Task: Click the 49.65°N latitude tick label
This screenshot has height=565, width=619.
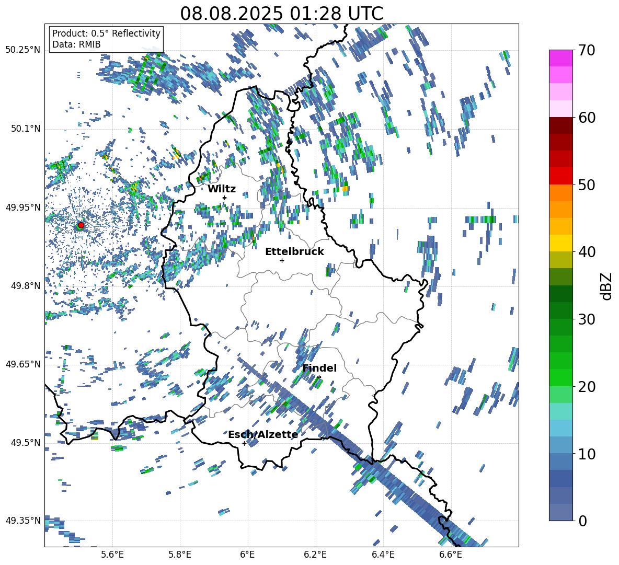Action: (x=23, y=364)
